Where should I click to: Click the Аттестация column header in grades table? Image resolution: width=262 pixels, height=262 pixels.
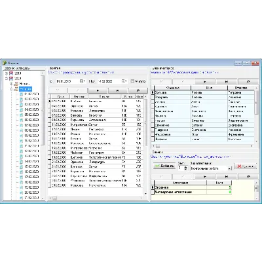point(180,183)
